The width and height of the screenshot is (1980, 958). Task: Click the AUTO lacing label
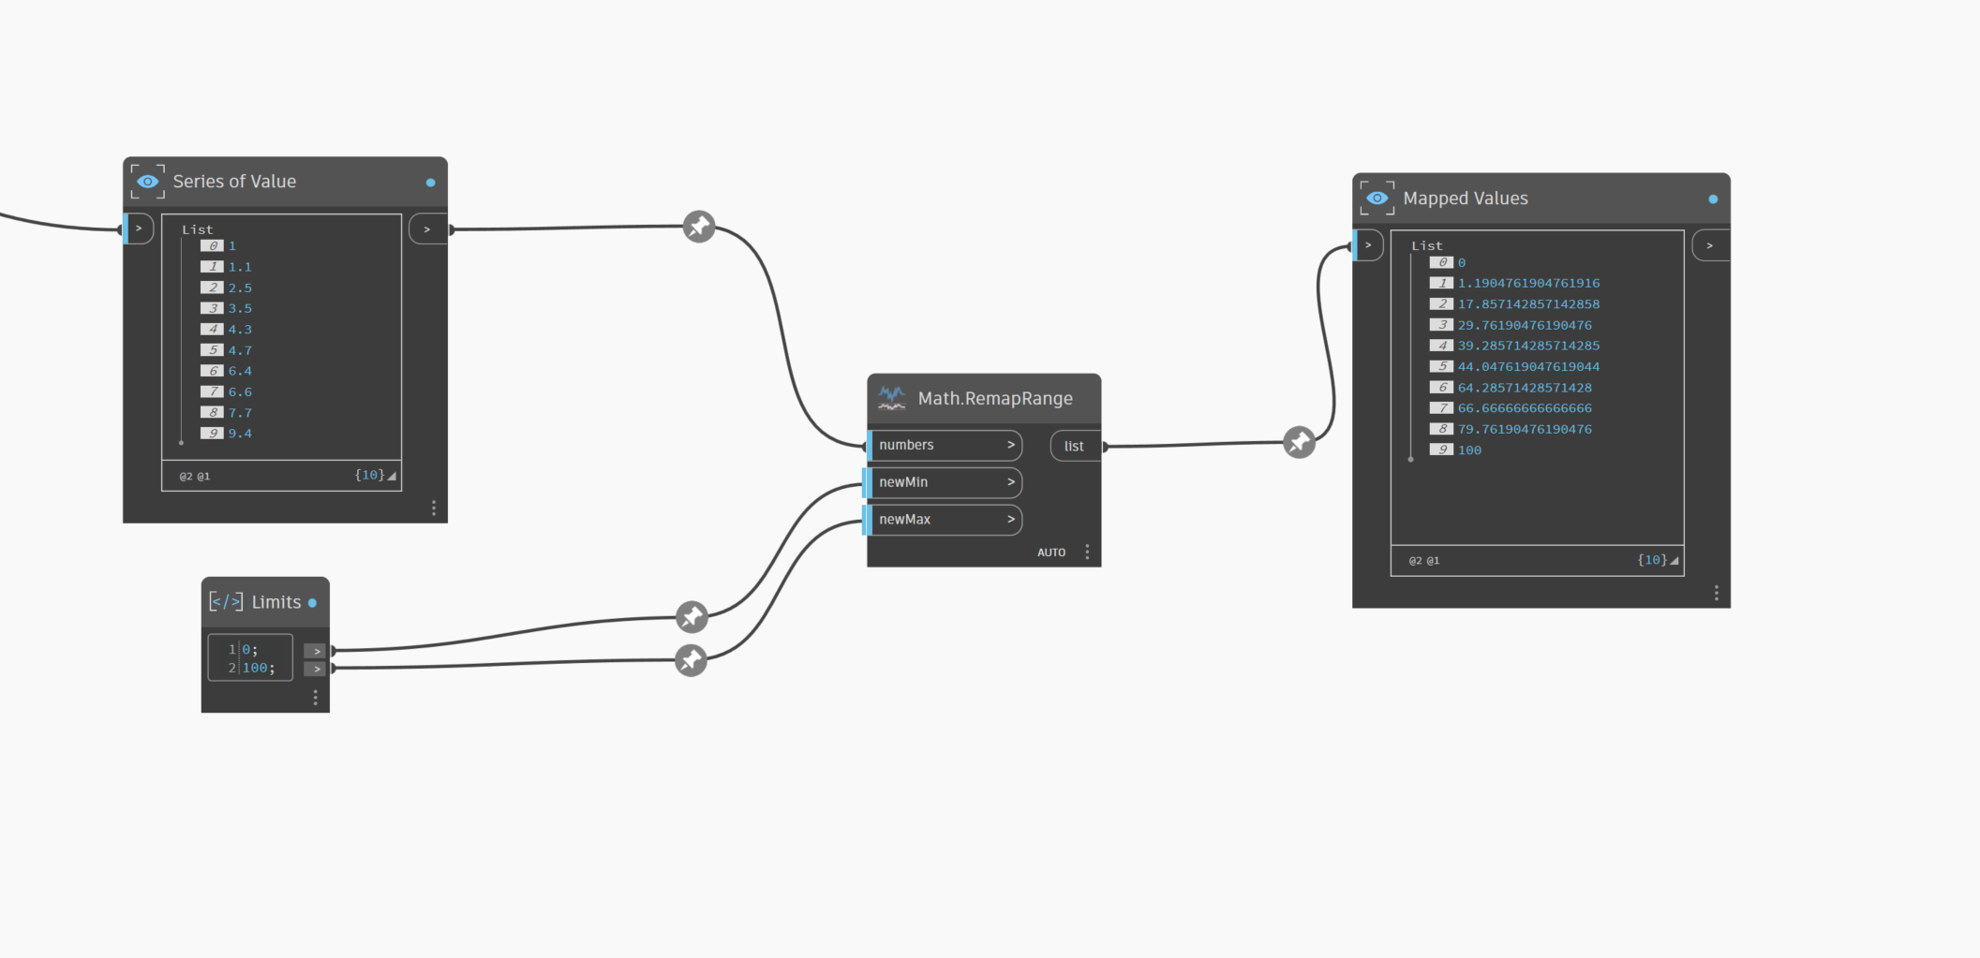click(1050, 553)
